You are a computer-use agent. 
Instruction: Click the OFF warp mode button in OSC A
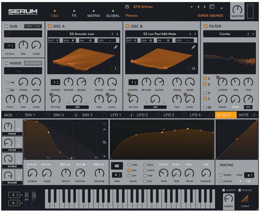click(77, 107)
